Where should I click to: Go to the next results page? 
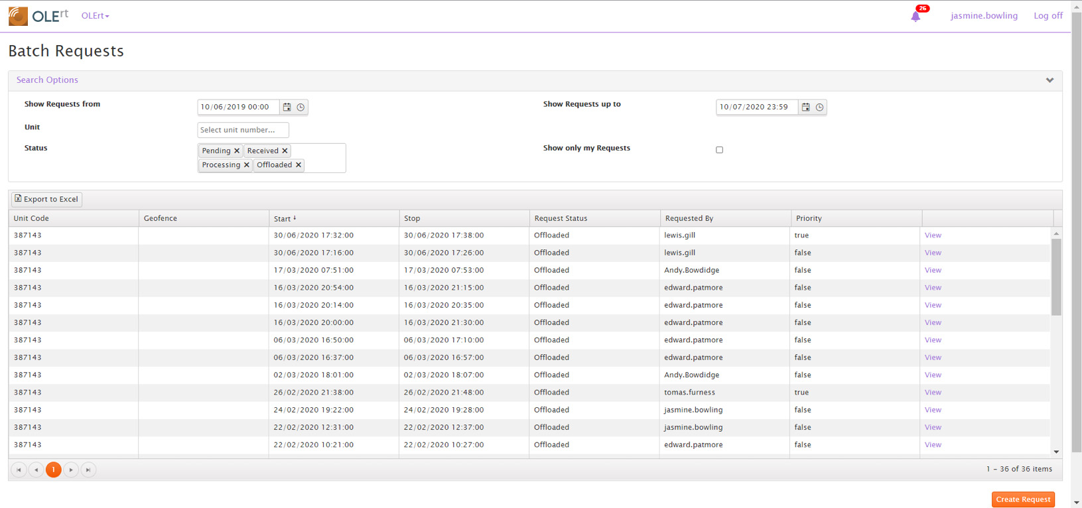click(x=71, y=470)
